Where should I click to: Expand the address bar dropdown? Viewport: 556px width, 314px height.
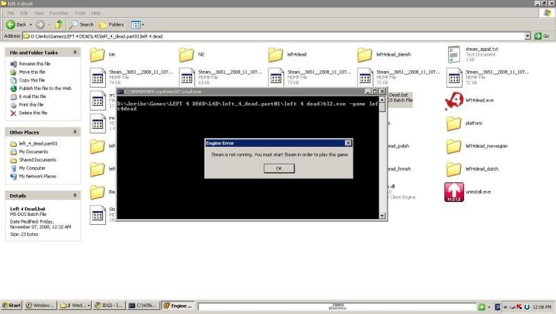527,36
